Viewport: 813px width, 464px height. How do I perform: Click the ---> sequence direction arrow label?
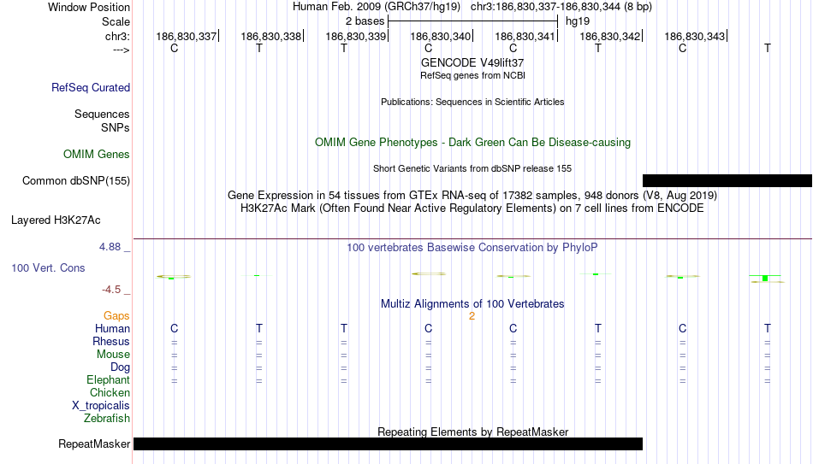[x=122, y=50]
